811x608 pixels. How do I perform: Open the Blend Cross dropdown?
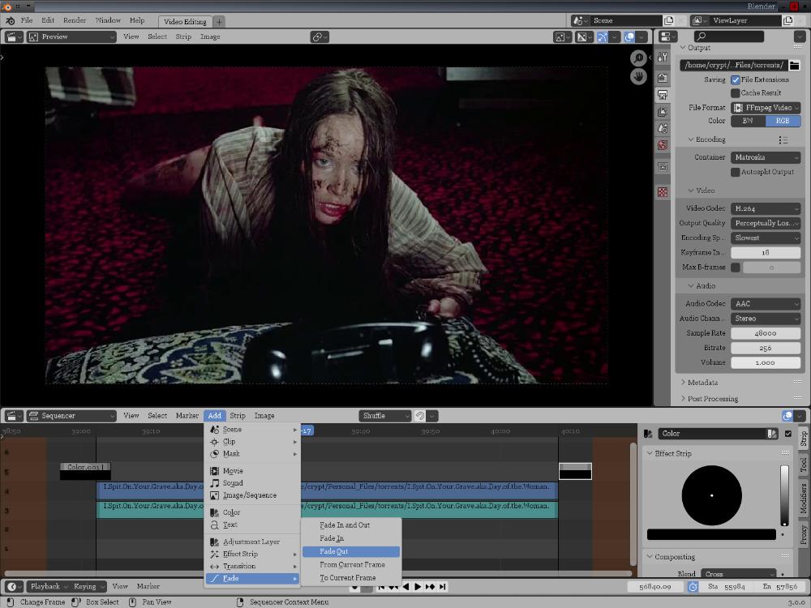click(739, 573)
